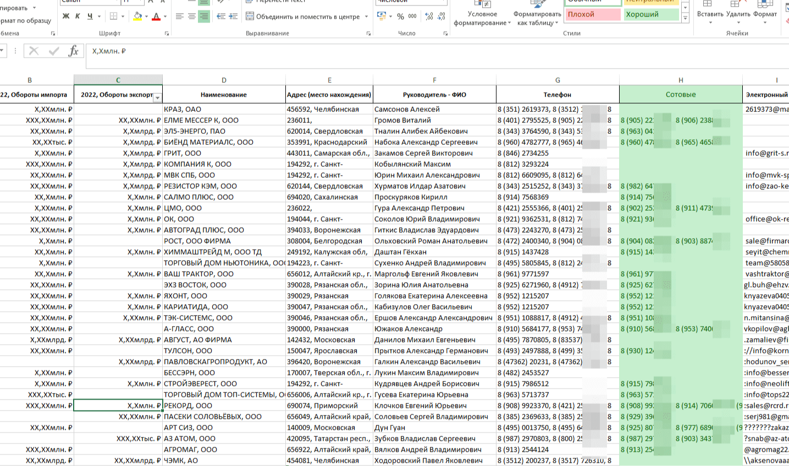Image resolution: width=789 pixels, height=466 pixels.
Task: Open filter dropdown on column C header
Action: [x=157, y=98]
